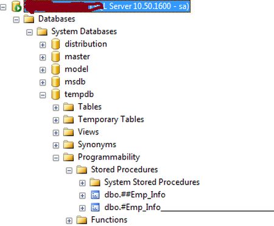Collapse the Databases node
The image size is (274, 226).
[16, 20]
